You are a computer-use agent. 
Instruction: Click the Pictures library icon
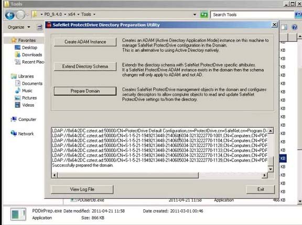pyautogui.click(x=17, y=98)
